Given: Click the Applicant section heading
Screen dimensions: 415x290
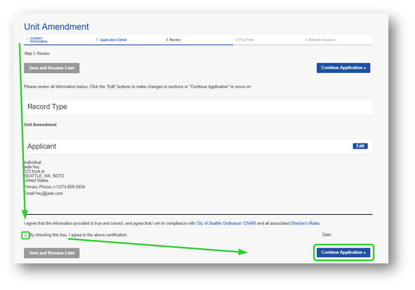Looking at the screenshot, I should [x=42, y=146].
